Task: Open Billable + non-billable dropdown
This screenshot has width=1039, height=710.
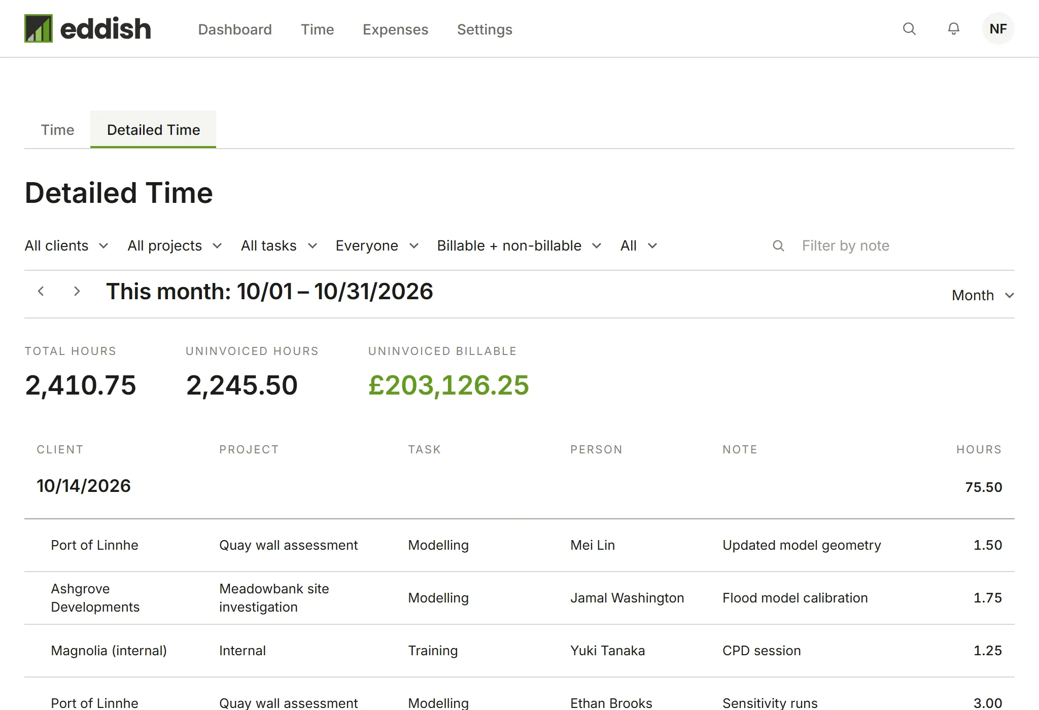Action: point(519,246)
